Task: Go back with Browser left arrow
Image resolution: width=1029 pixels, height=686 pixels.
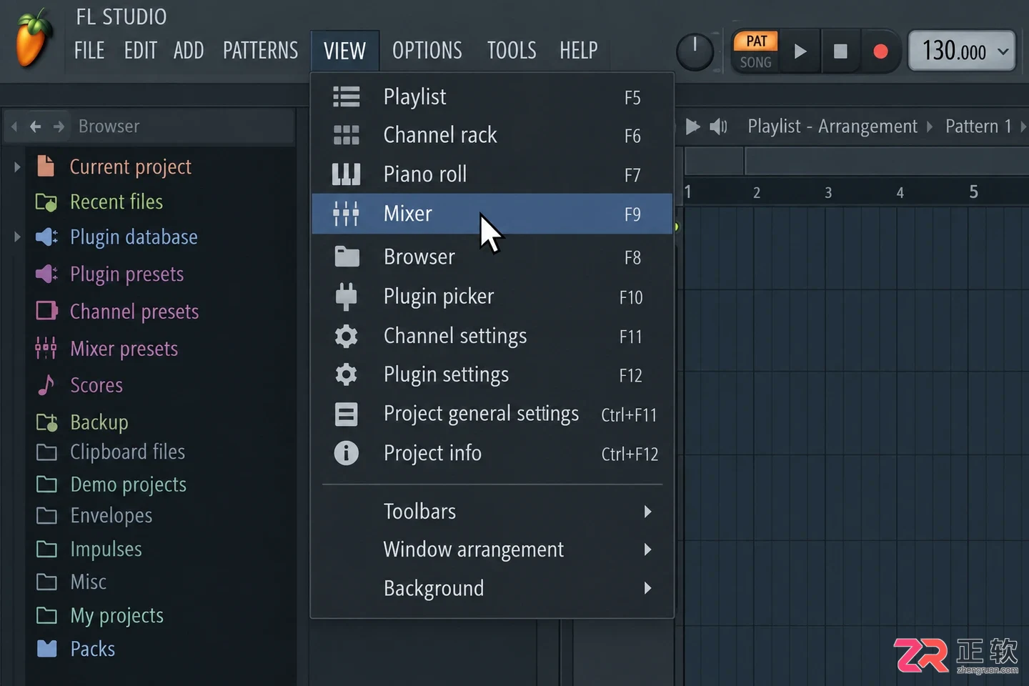Action: click(36, 126)
